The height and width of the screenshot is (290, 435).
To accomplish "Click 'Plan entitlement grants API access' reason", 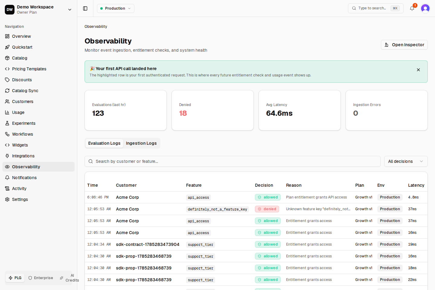I will click(x=316, y=197).
